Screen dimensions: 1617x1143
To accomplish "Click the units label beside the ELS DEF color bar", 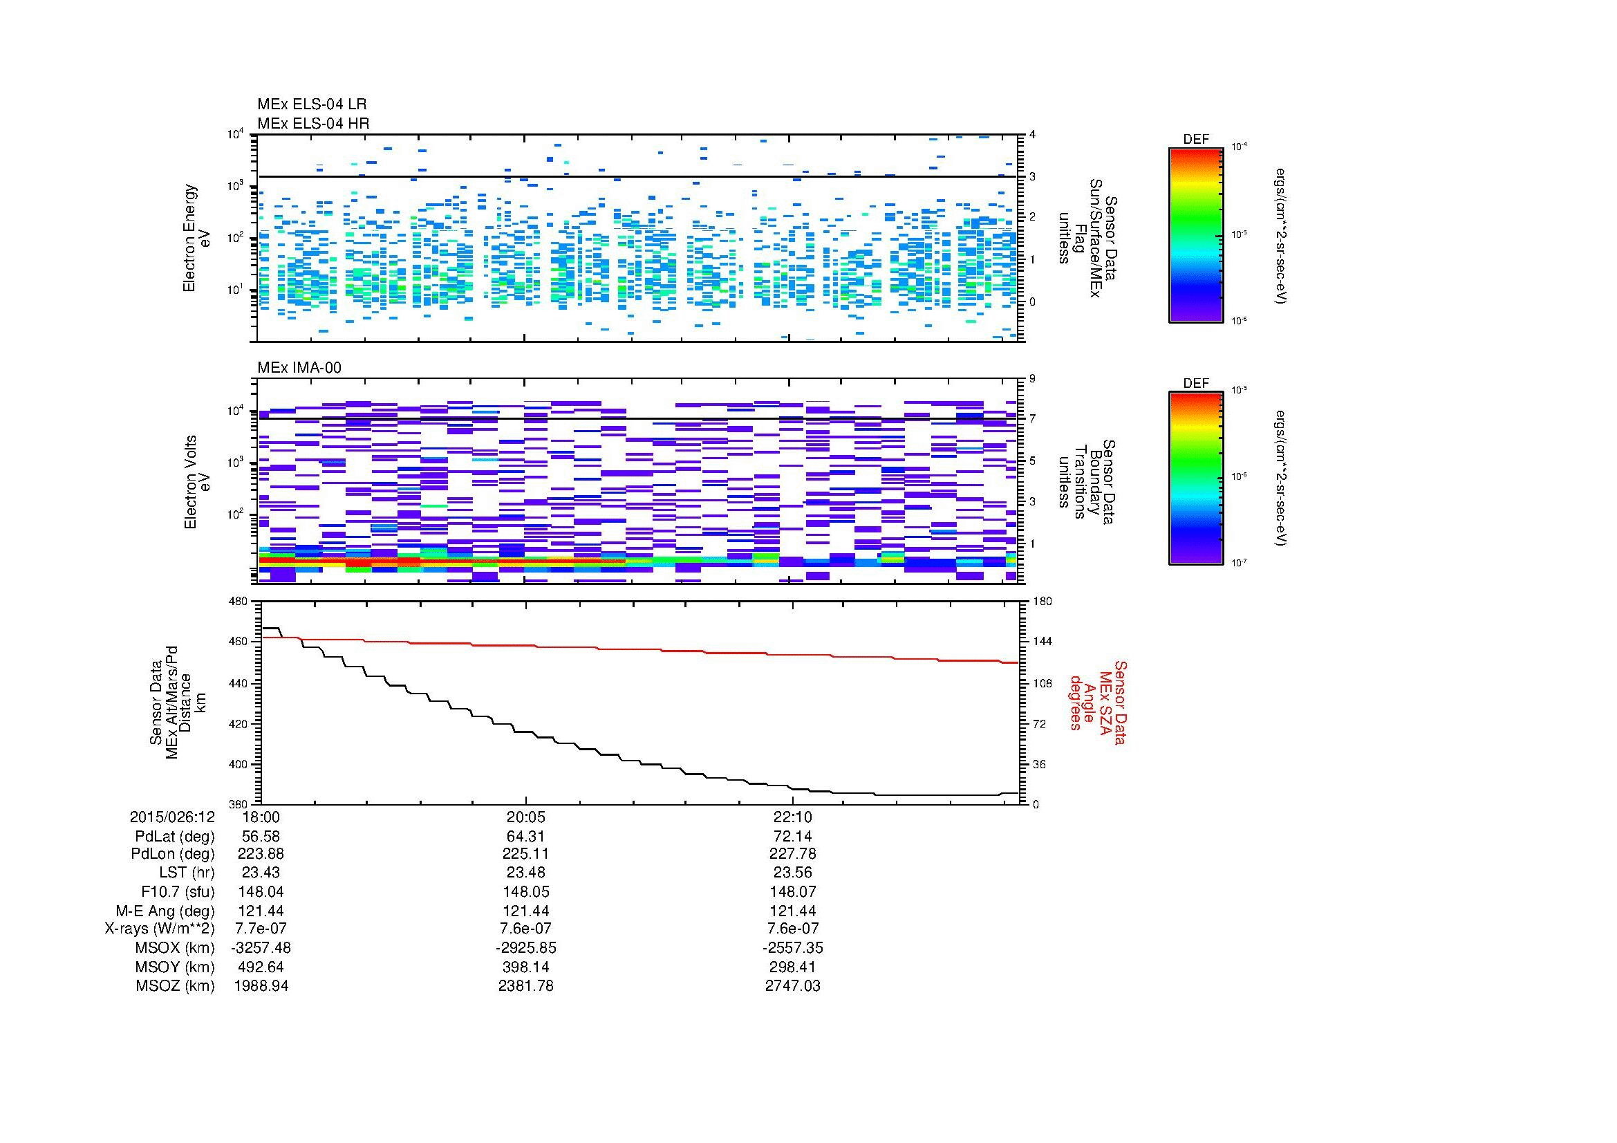I will 1280,235.
